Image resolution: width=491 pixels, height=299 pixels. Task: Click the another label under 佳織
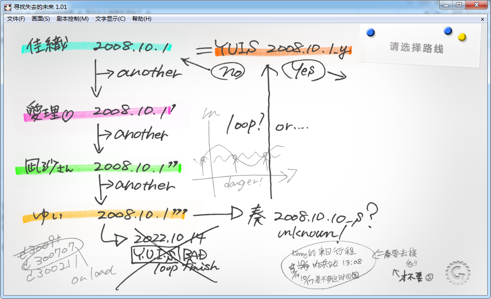coord(149,73)
